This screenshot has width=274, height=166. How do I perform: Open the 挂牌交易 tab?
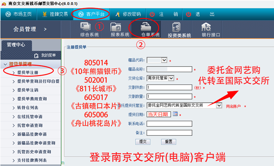coord(55,14)
